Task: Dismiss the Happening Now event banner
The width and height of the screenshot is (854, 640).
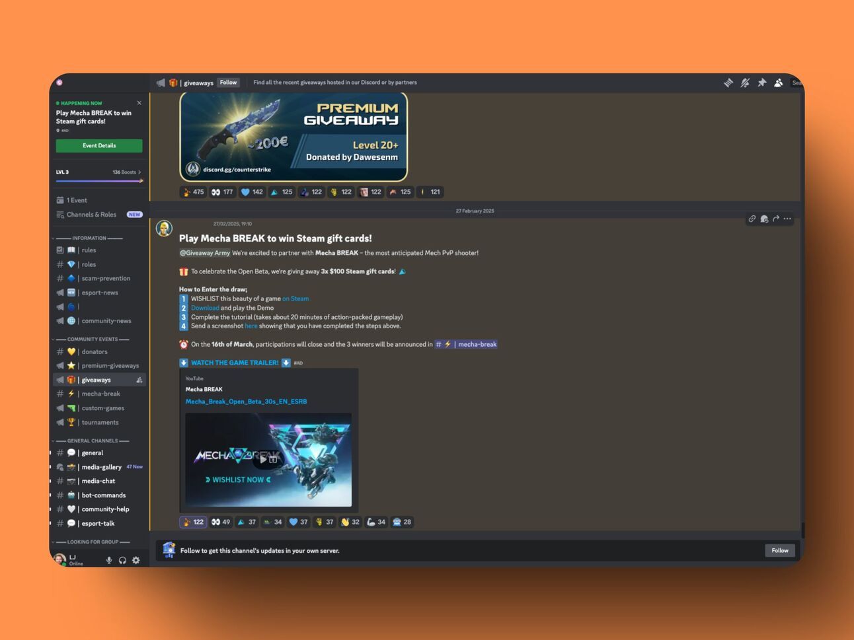Action: (x=139, y=103)
